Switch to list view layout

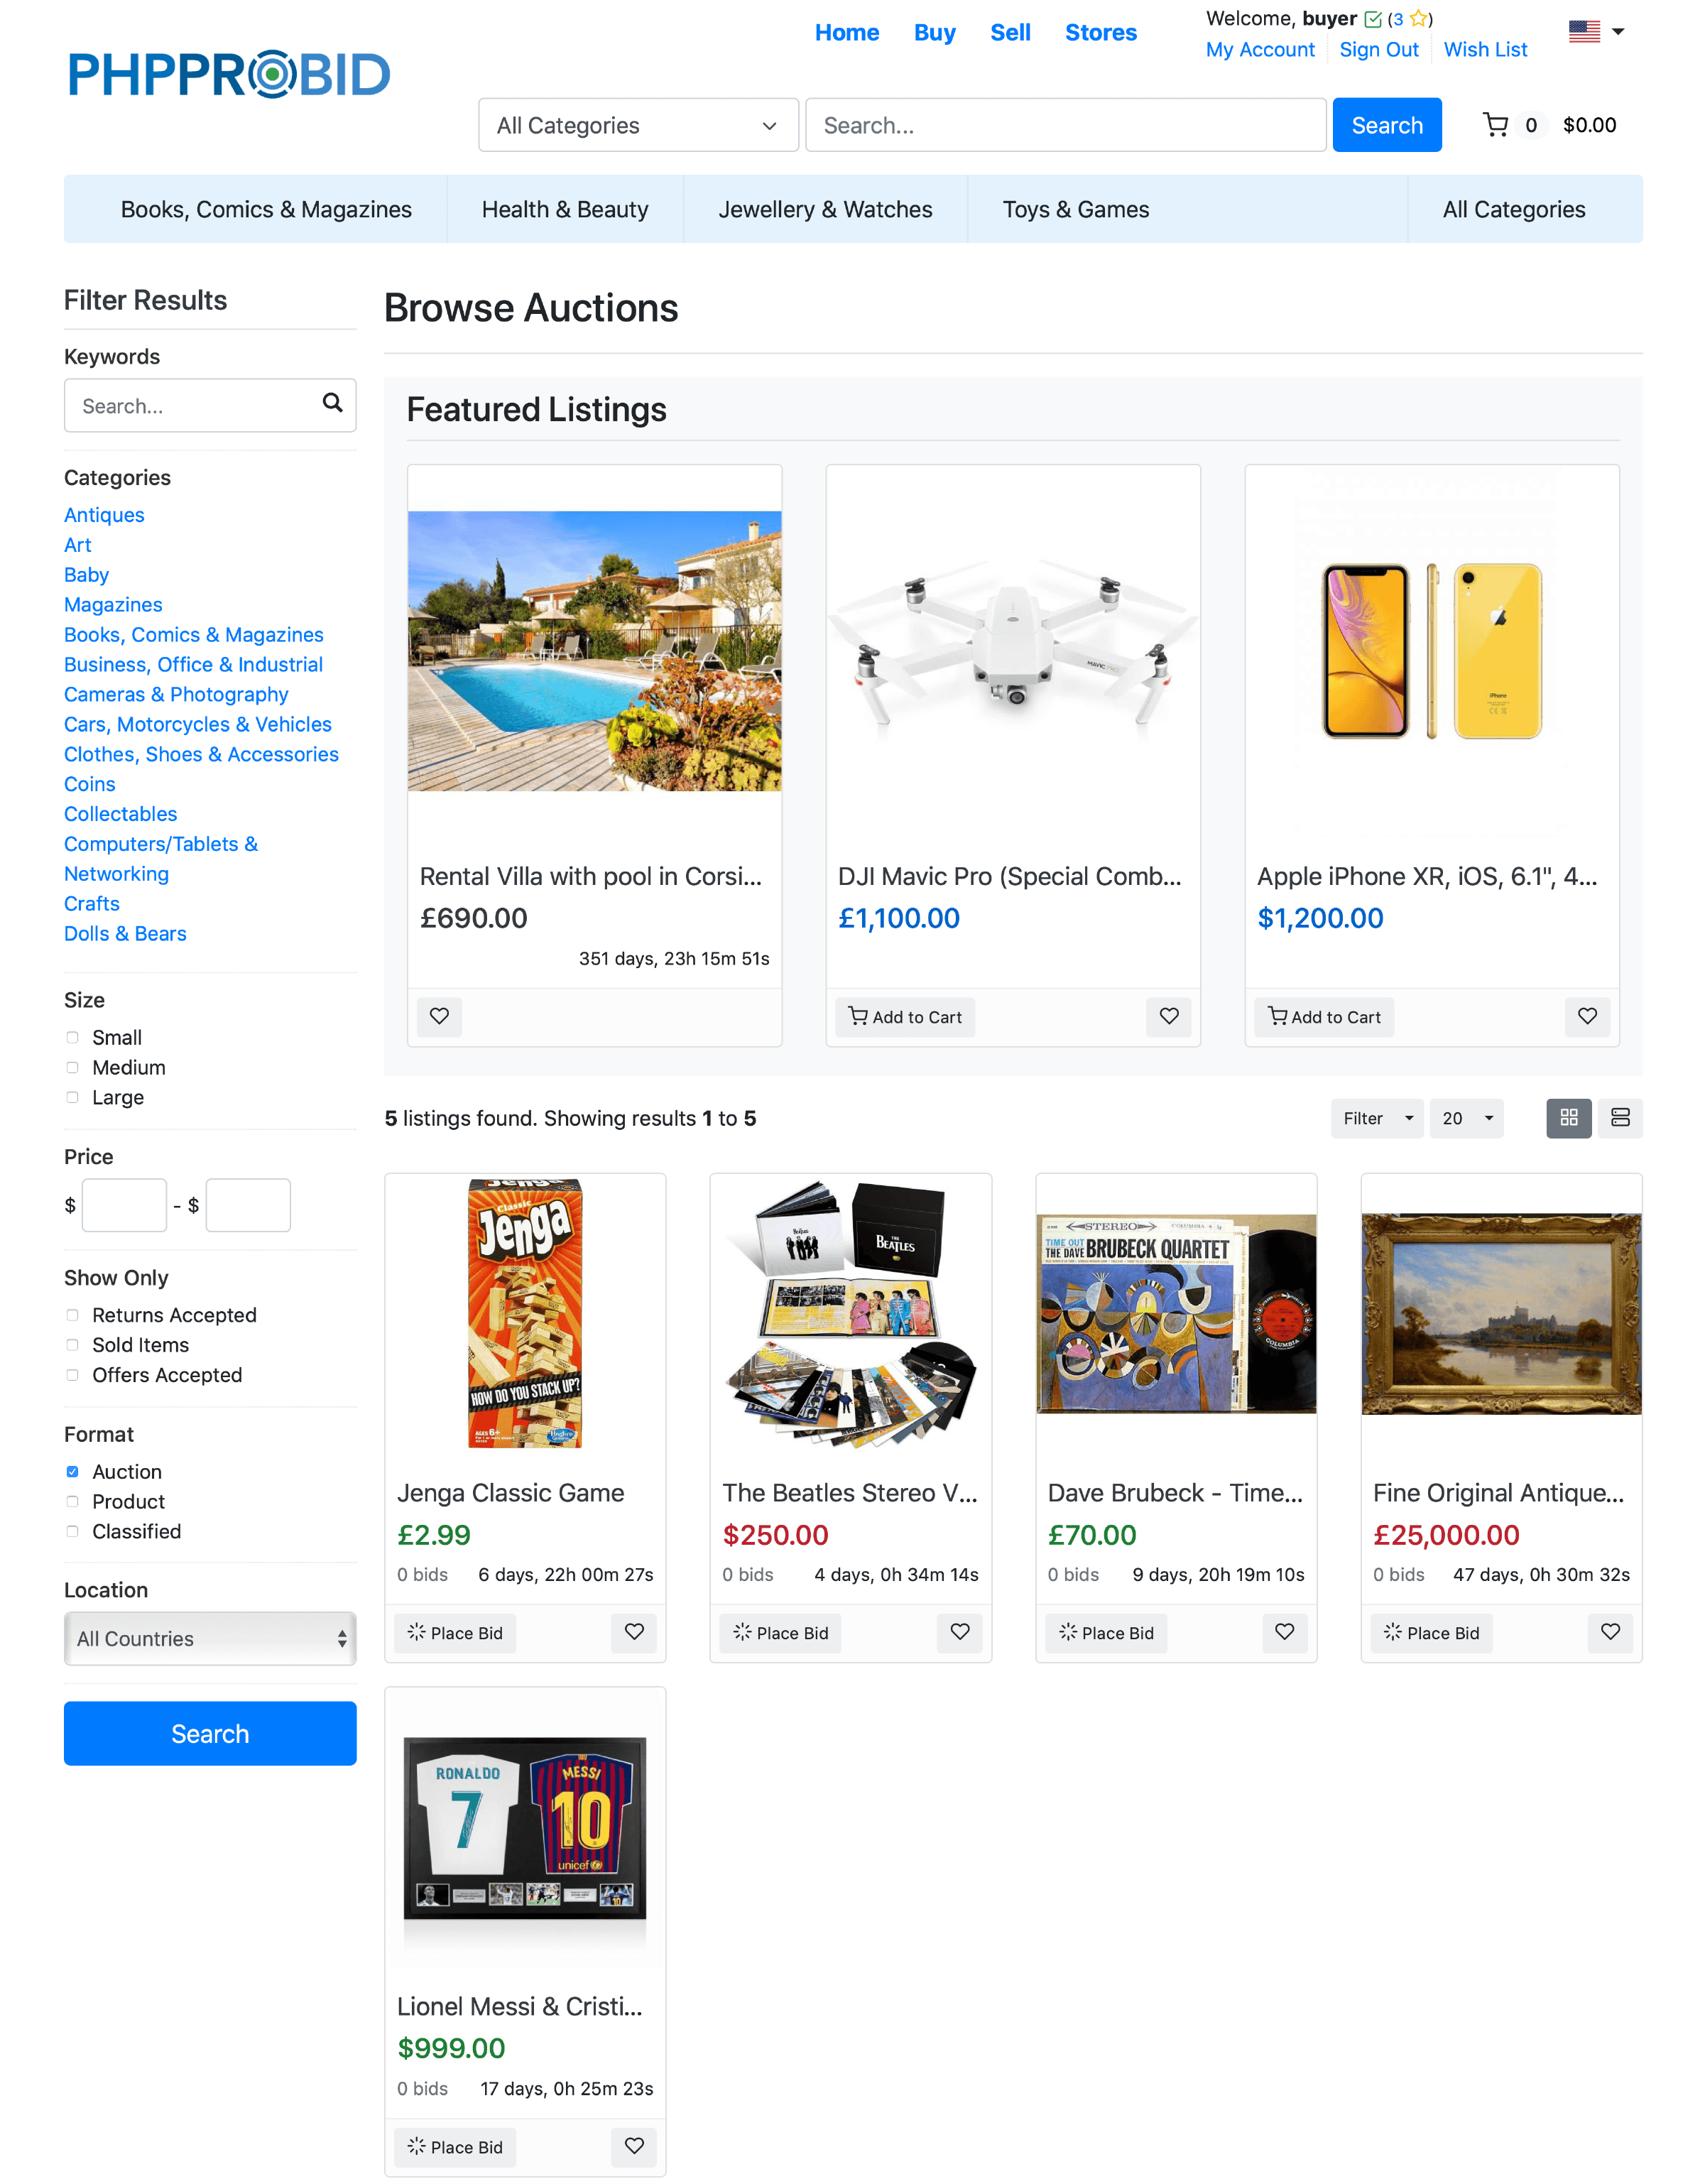click(x=1620, y=1118)
